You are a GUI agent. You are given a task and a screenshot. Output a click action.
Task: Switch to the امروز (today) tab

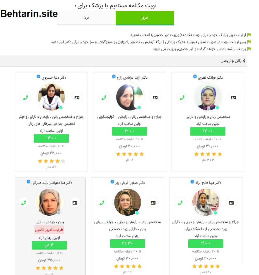(x=145, y=18)
